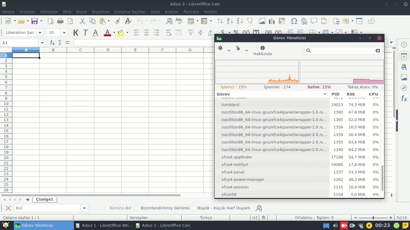
Task: Sort tasks by Görev column header
Action: tap(272, 94)
